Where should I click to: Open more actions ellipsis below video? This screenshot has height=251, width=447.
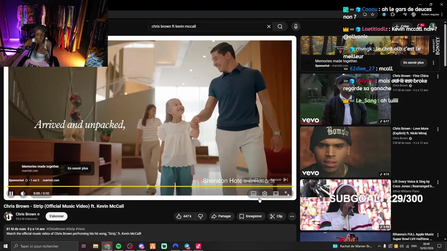click(292, 216)
